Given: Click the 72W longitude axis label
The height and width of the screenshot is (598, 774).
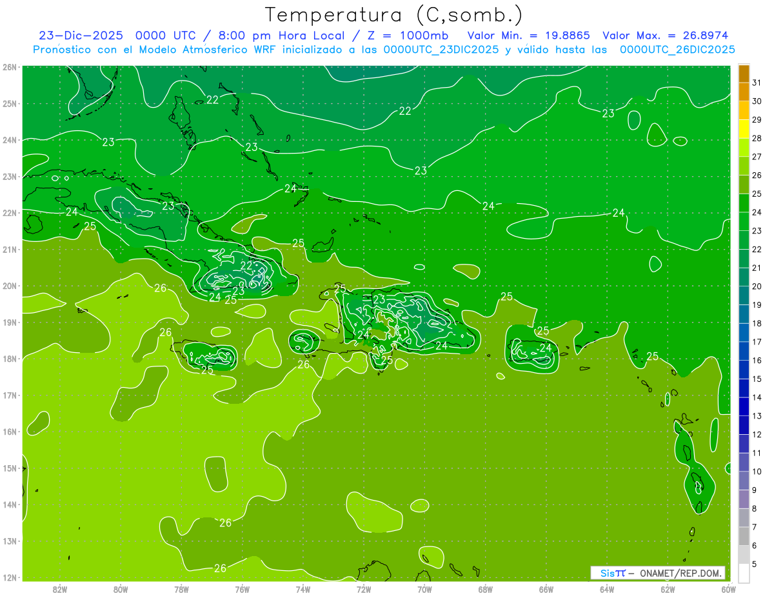Looking at the screenshot, I should pyautogui.click(x=364, y=589).
